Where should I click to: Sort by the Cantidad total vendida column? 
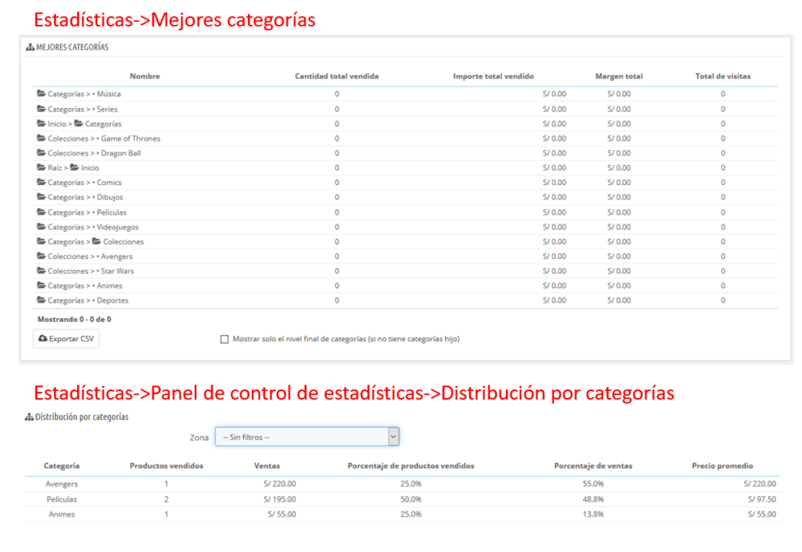coord(335,76)
